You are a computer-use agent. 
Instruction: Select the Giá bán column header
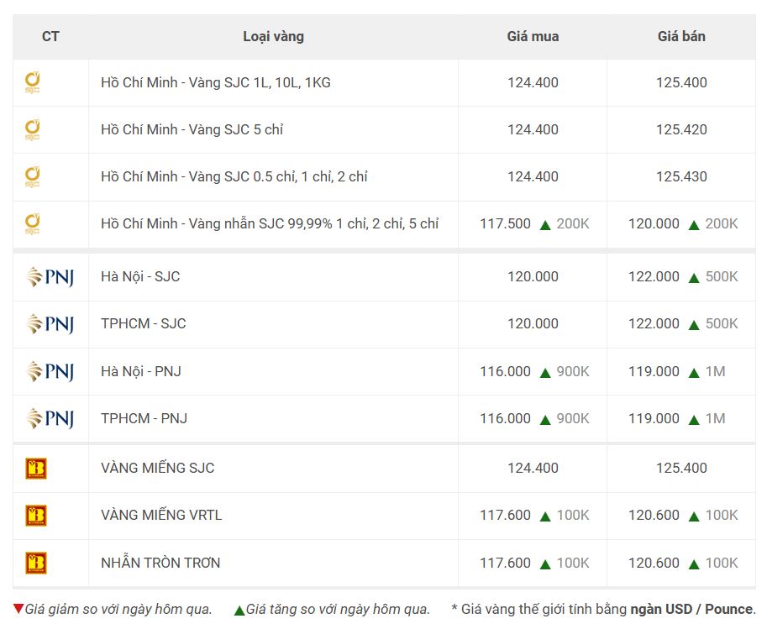pos(681,37)
